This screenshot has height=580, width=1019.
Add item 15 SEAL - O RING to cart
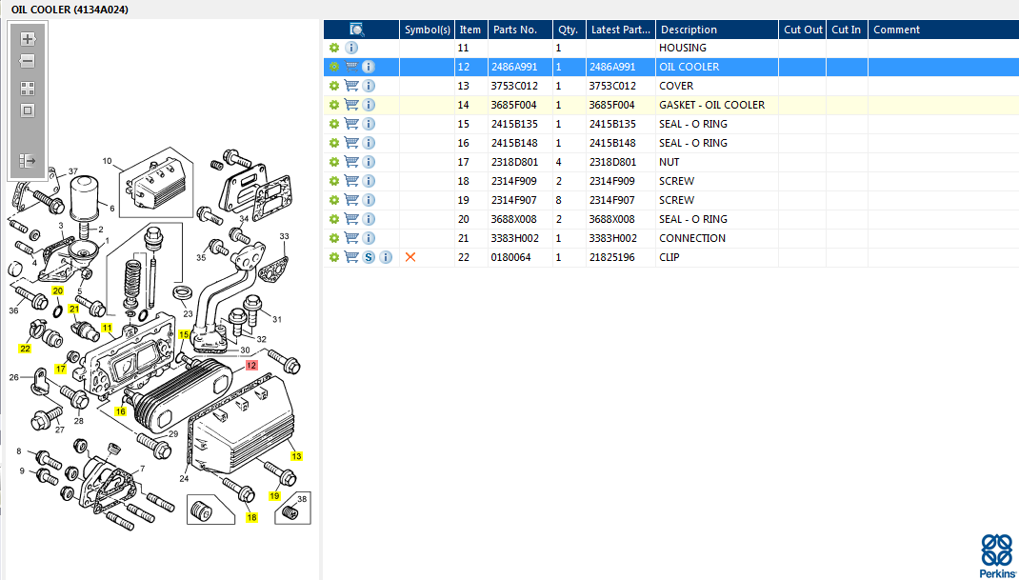[351, 124]
